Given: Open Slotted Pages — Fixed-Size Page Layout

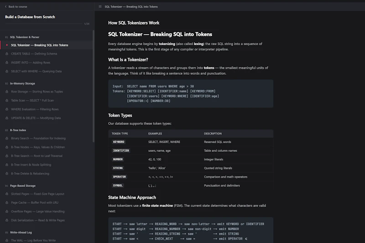Looking at the screenshot, I should point(37,194).
